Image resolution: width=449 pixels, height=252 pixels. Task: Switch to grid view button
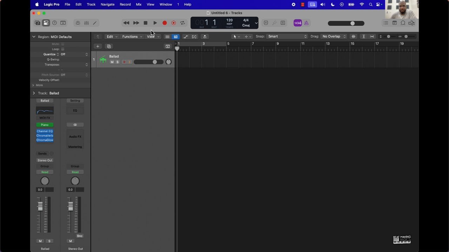(x=167, y=37)
